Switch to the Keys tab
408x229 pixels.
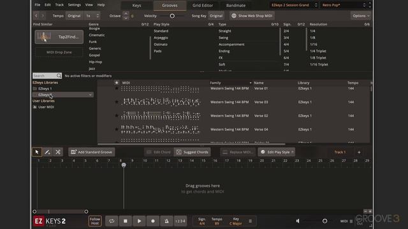pyautogui.click(x=136, y=6)
